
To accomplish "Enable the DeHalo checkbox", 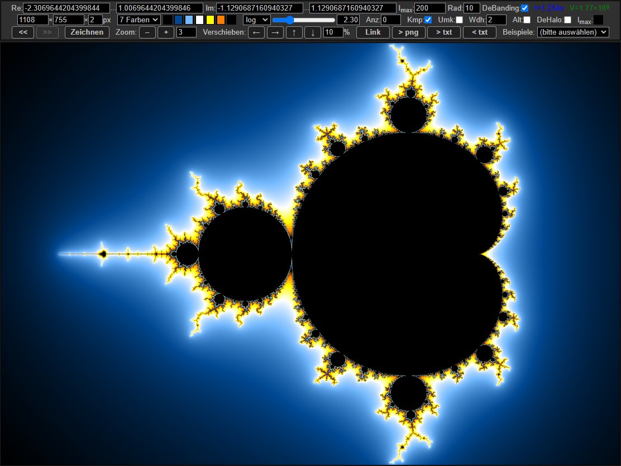I will click(568, 20).
